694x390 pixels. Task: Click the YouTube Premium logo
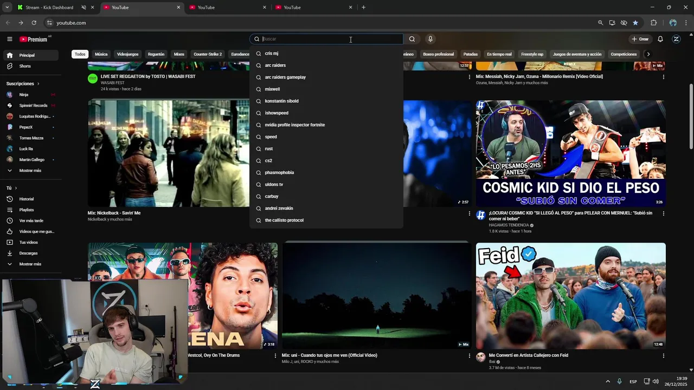tap(34, 39)
